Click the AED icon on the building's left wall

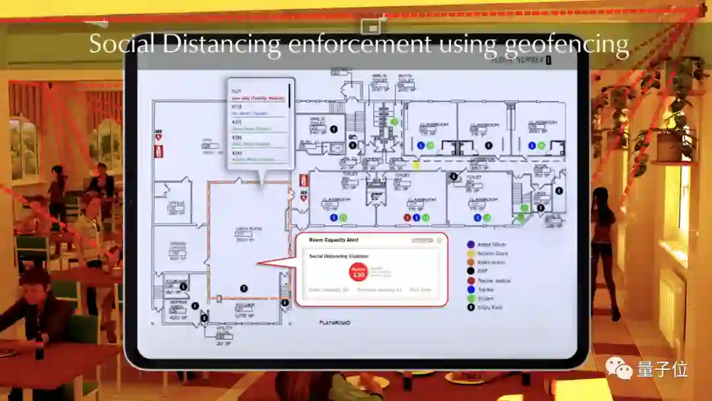[158, 135]
